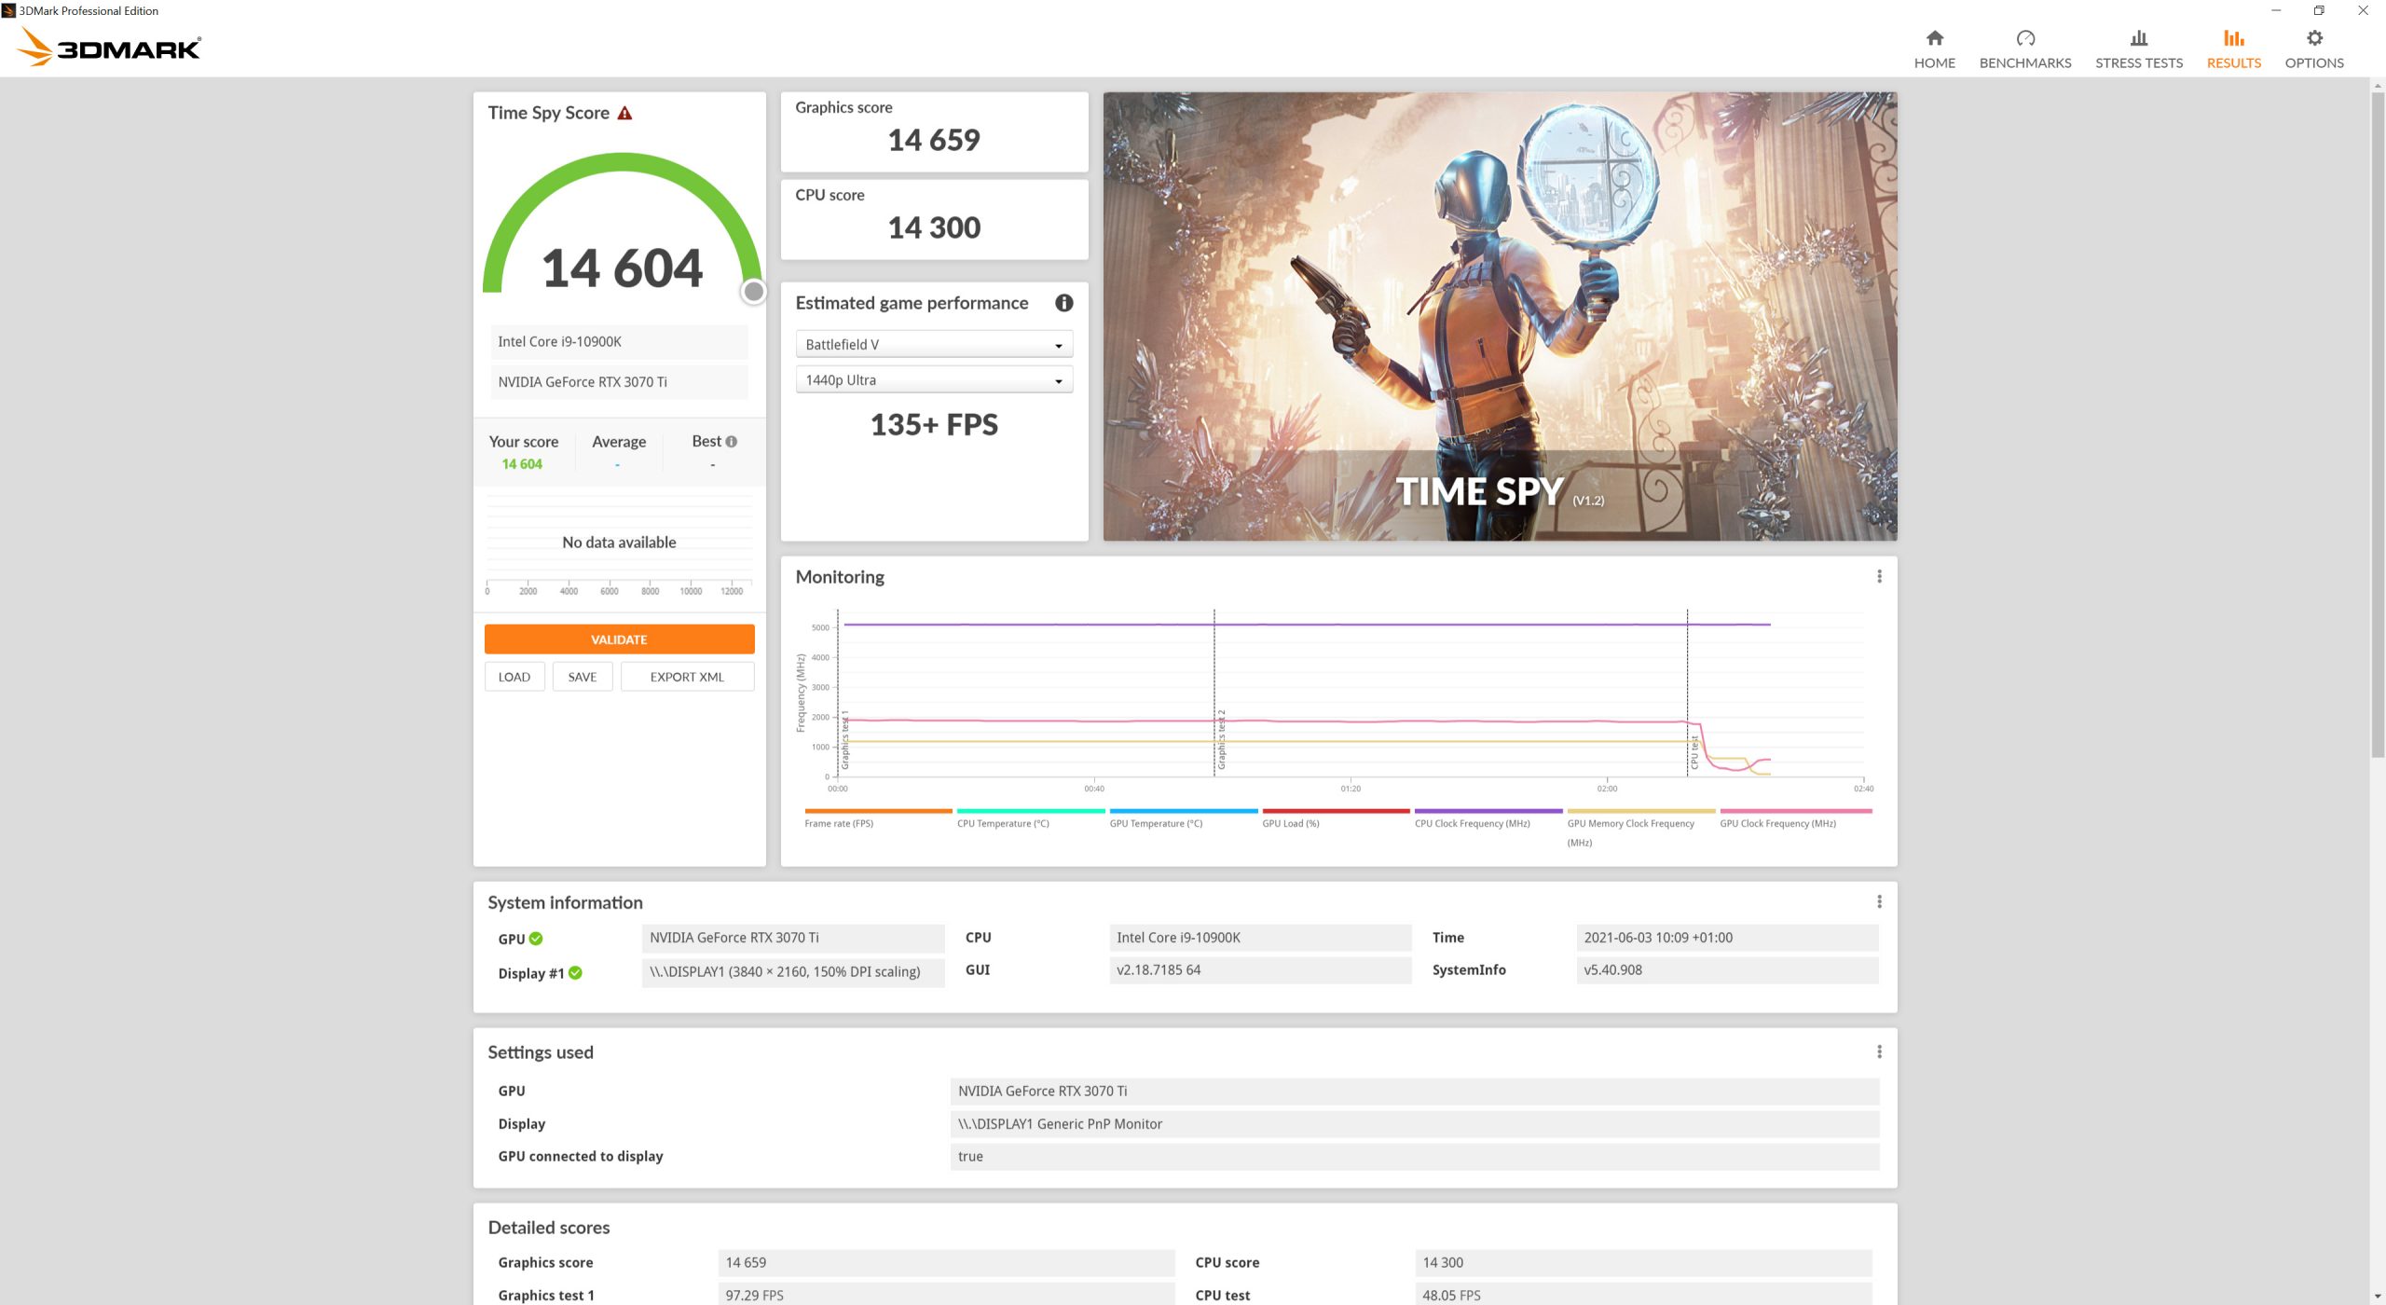Click the info icon next to Best
Viewport: 2386px width, 1305px height.
pos(732,442)
